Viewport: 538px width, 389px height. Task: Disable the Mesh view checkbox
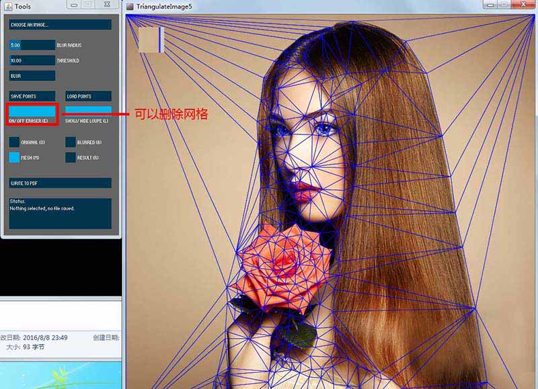(x=14, y=157)
